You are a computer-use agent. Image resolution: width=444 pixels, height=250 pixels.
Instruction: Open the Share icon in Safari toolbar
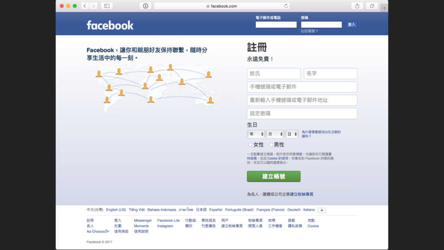click(x=357, y=6)
